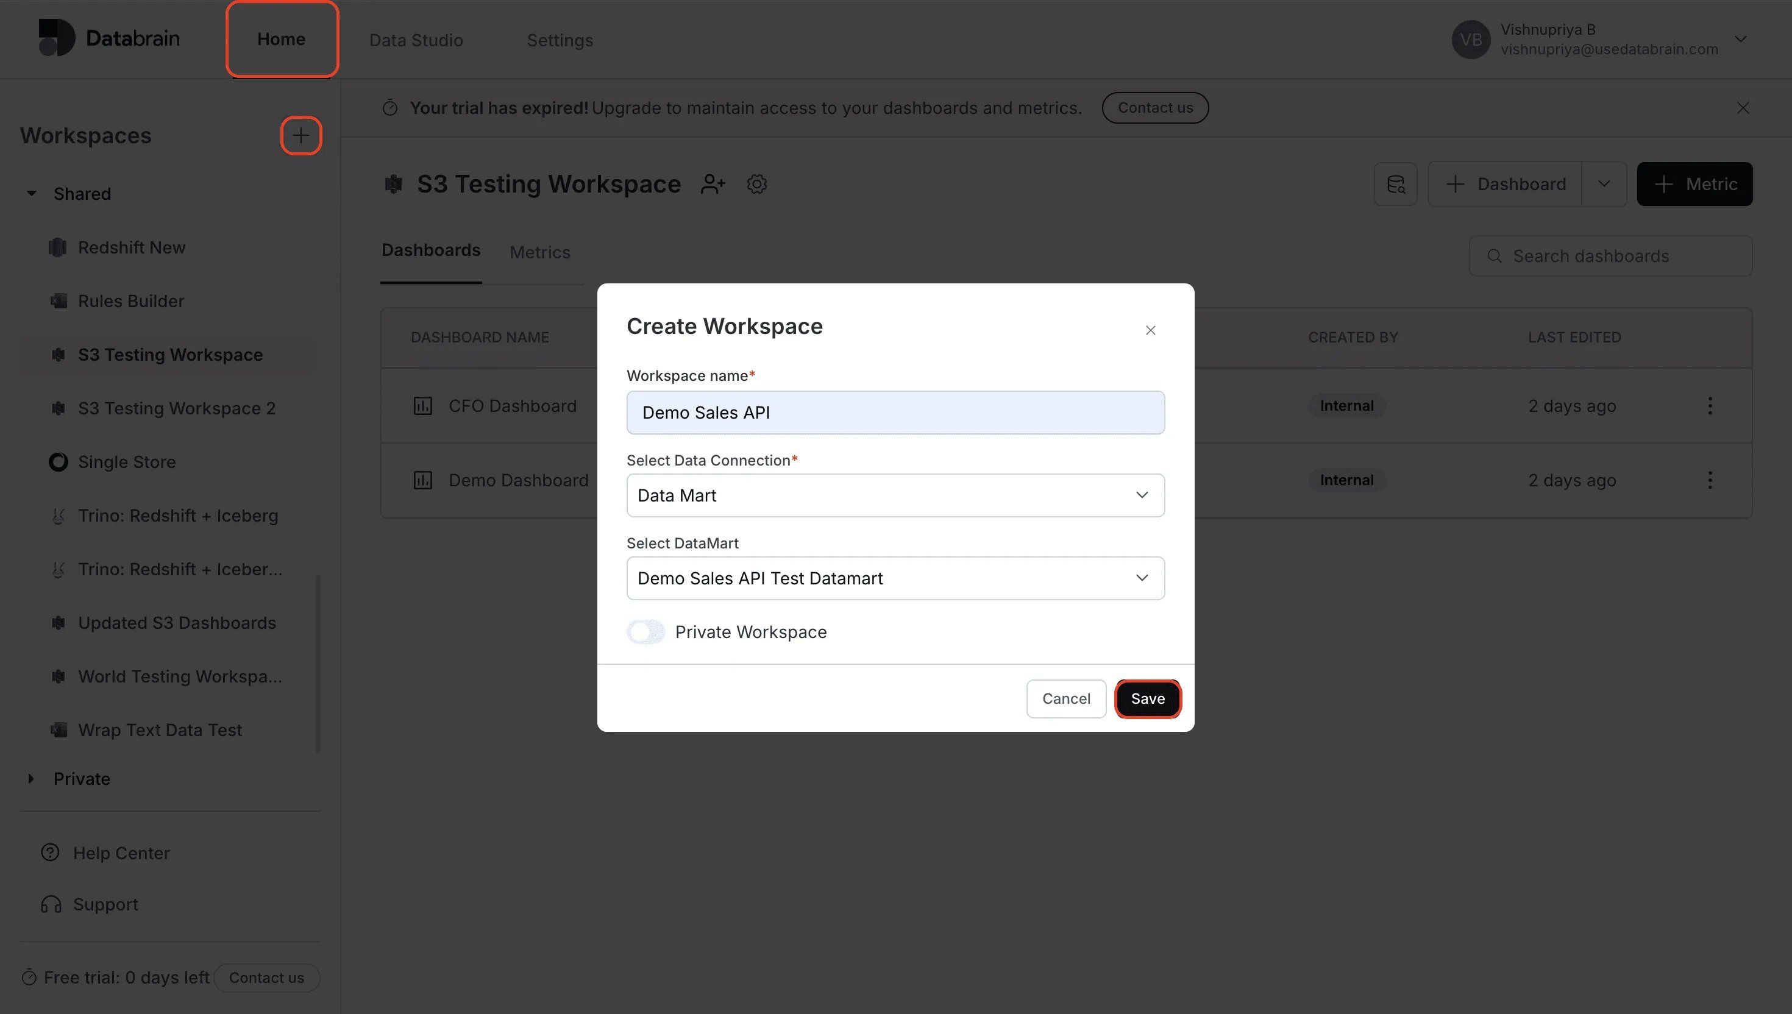Toggle the Private Workspace switch
The width and height of the screenshot is (1792, 1014).
point(645,632)
